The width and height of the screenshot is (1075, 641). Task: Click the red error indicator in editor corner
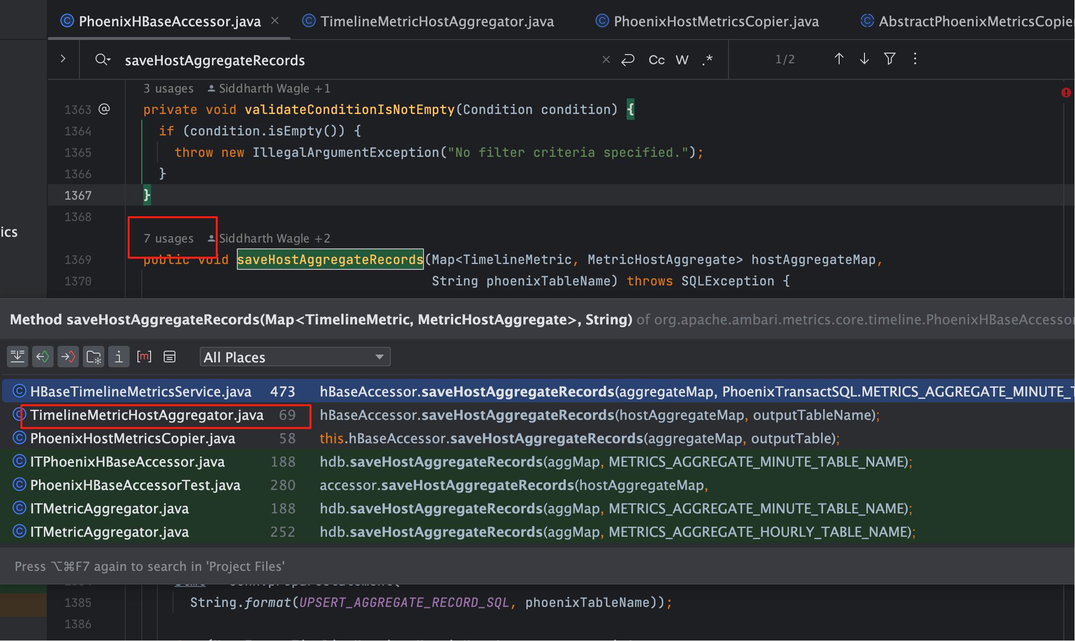point(1066,93)
